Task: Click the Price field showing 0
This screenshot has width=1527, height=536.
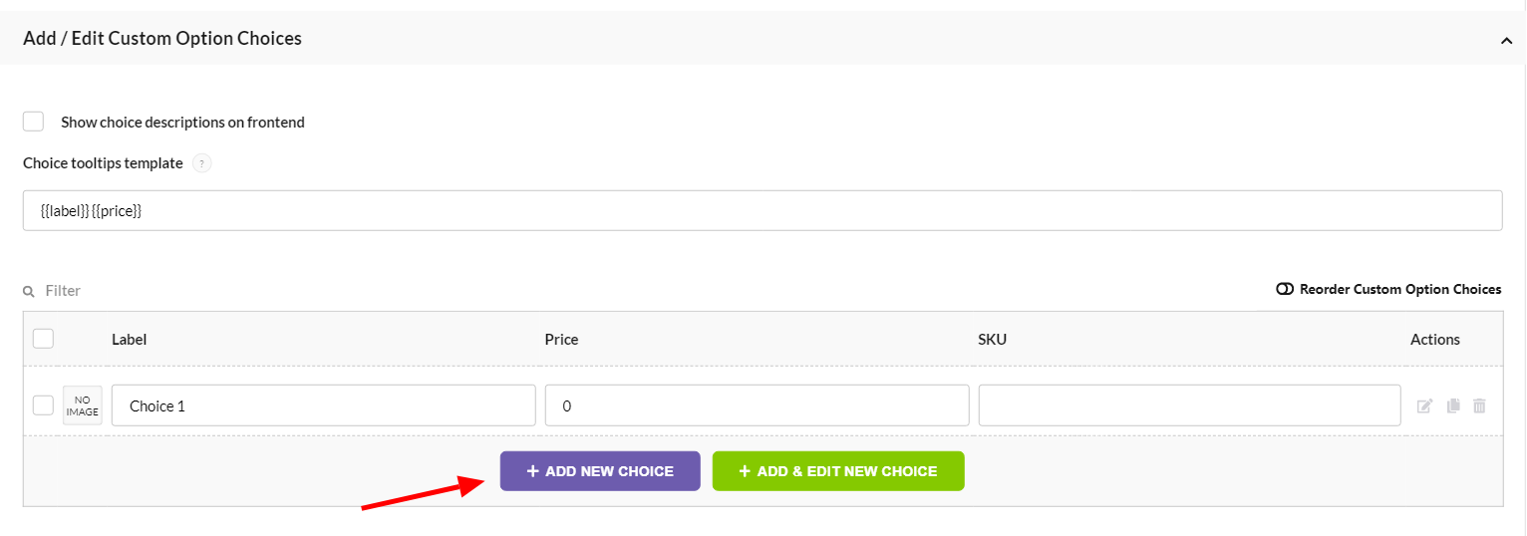Action: 758,405
